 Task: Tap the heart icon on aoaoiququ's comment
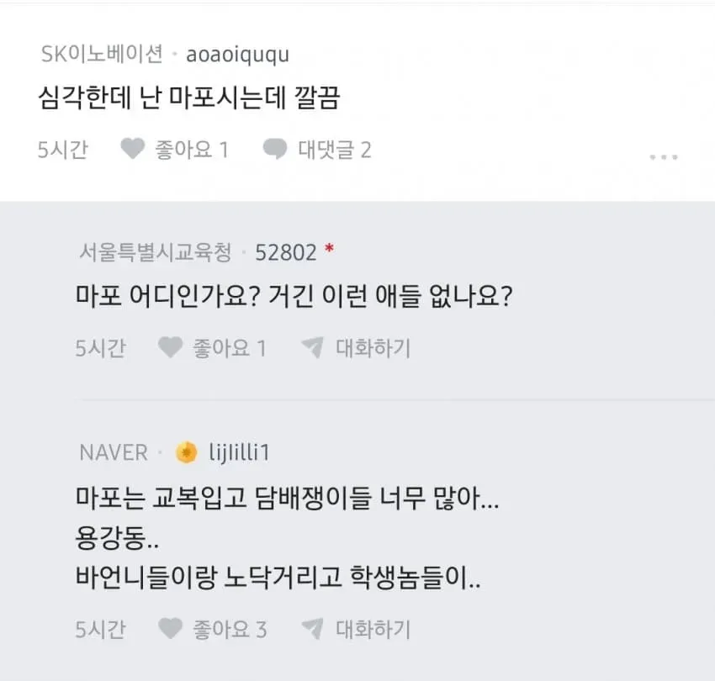tap(133, 149)
